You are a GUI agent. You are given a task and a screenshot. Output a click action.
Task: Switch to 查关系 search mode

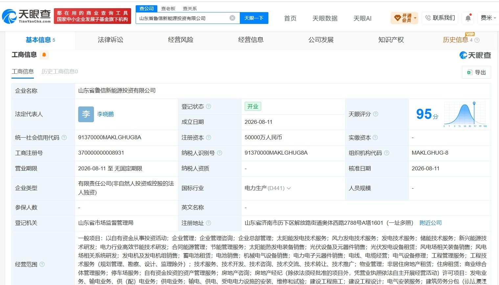pyautogui.click(x=190, y=9)
